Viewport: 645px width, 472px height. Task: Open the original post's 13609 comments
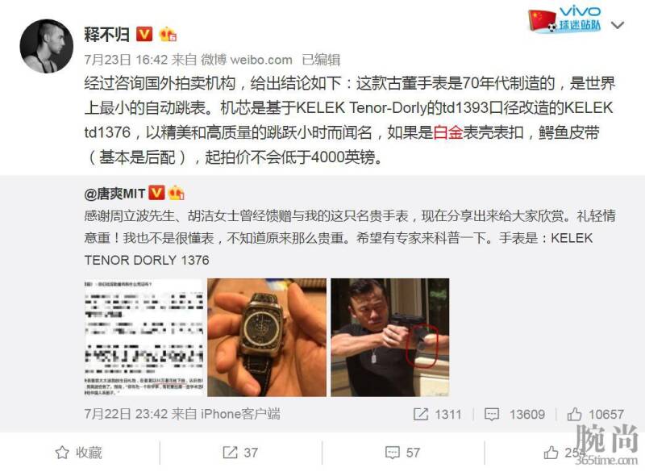(x=515, y=414)
